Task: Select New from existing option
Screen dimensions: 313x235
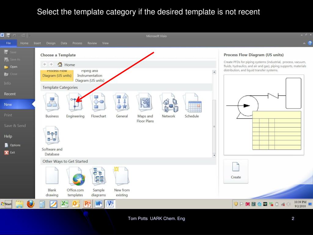Action: (x=122, y=182)
